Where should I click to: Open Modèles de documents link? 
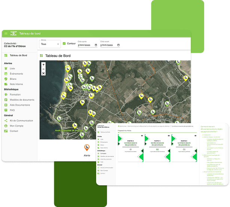pos(22,100)
